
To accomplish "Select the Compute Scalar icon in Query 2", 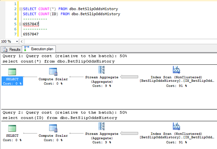I will [x=53, y=128].
